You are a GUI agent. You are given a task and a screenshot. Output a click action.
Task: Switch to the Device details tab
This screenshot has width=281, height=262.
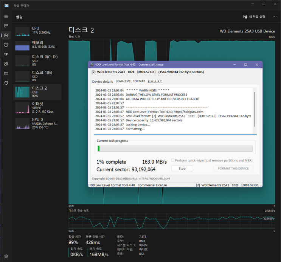point(102,82)
